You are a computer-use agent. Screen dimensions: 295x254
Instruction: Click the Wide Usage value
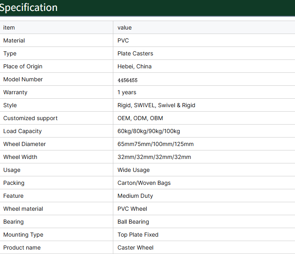pos(134,170)
